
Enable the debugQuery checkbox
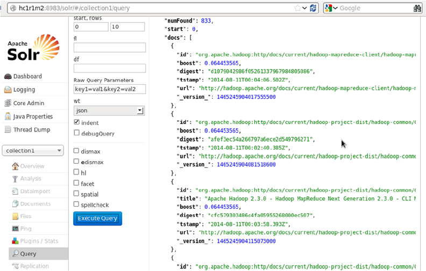click(x=77, y=133)
